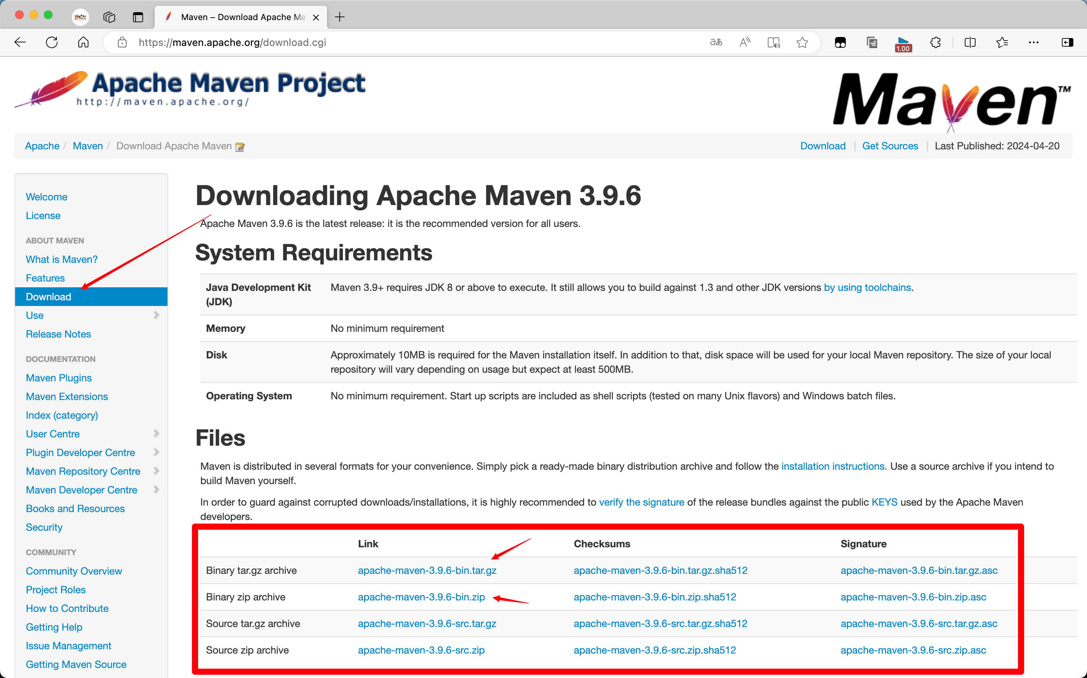
Task: Toggle the vertical tabs button
Action: coord(138,17)
